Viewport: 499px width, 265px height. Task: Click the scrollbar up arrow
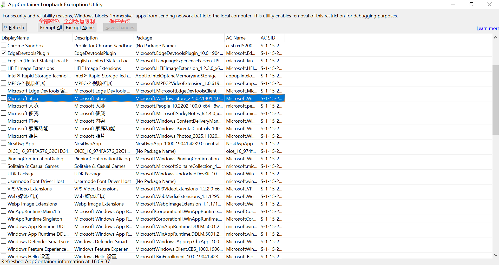(496, 37)
